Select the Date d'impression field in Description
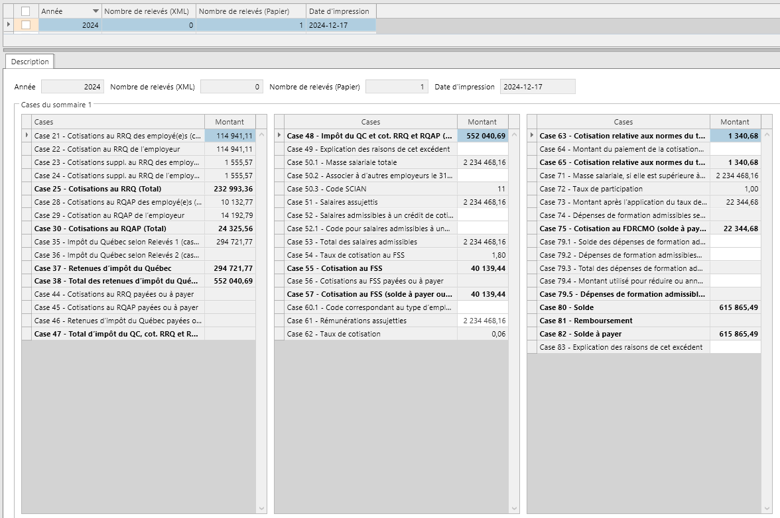780x518 pixels. coord(538,87)
